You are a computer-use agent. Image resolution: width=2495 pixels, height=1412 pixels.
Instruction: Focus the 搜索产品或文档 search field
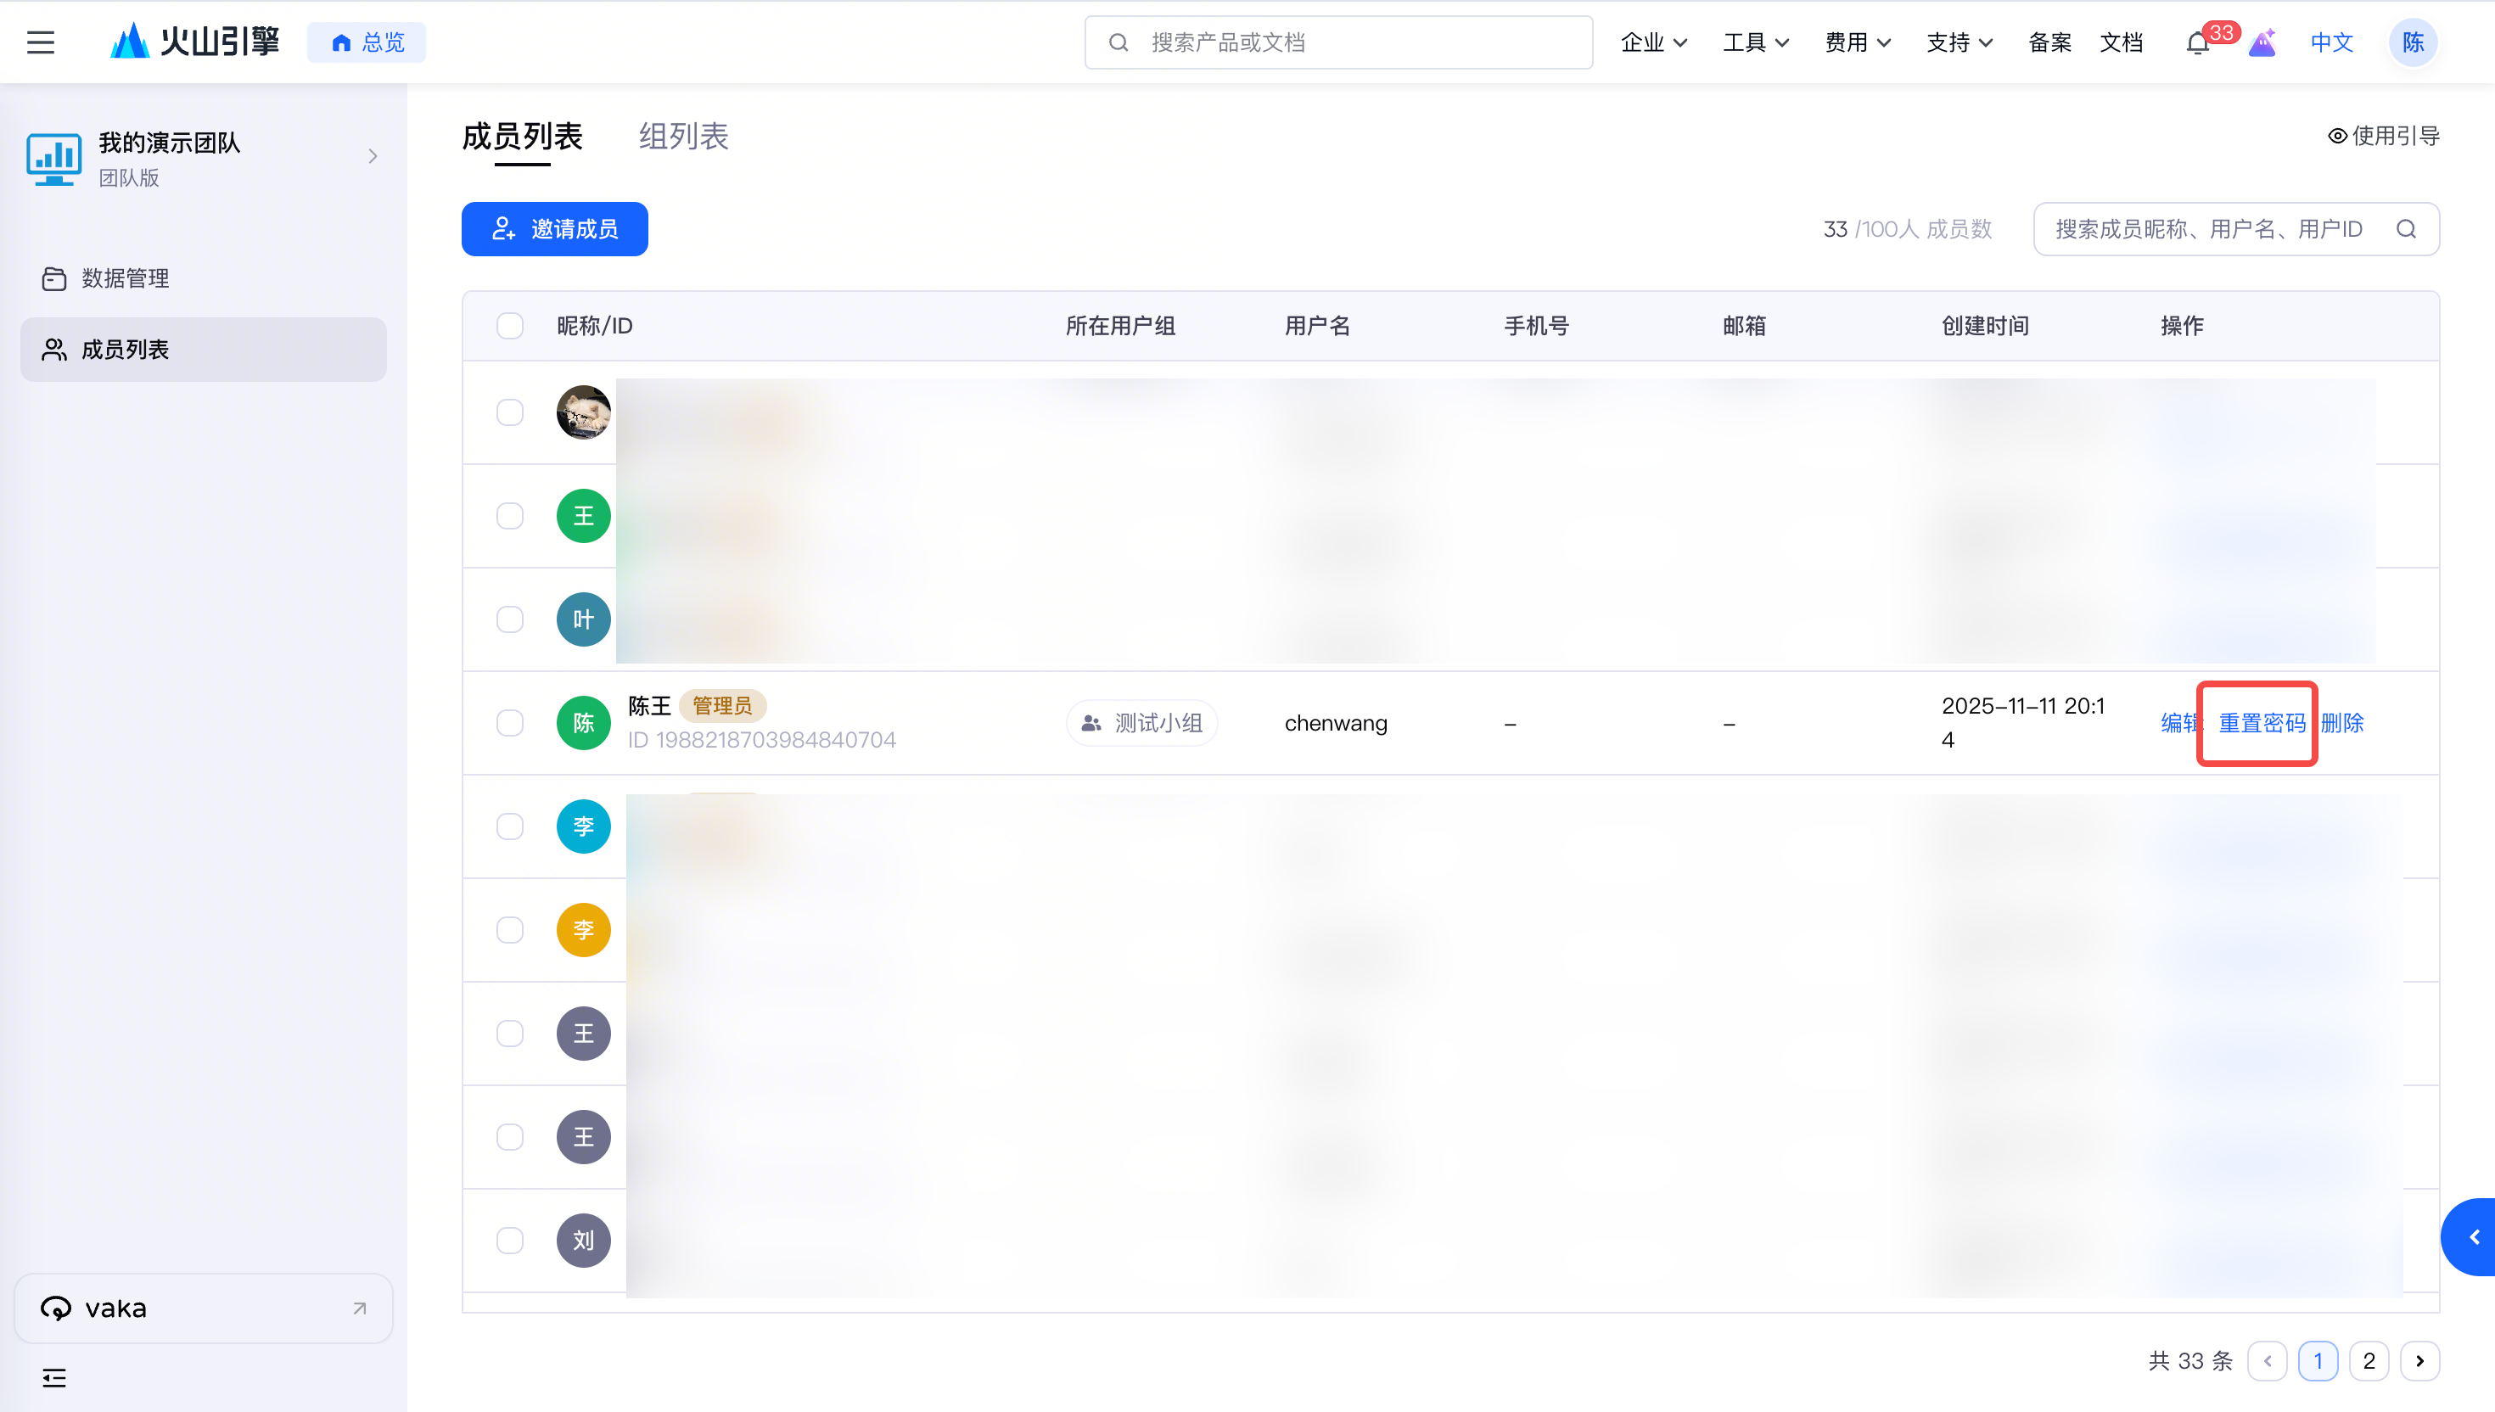(1338, 42)
